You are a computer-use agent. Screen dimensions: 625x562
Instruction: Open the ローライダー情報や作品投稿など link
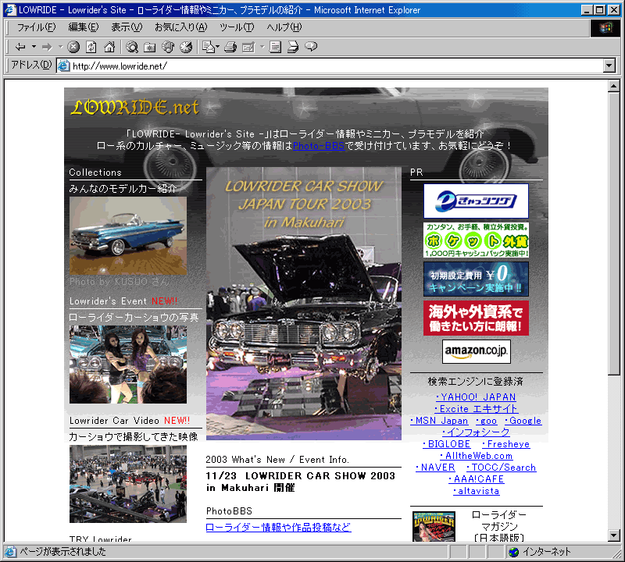point(279,528)
